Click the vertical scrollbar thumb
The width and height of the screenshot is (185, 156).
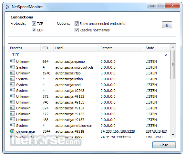[x=173, y=64]
